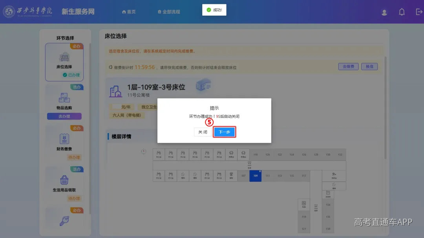Select 财务缴费 step icon in sidebar

(64, 139)
